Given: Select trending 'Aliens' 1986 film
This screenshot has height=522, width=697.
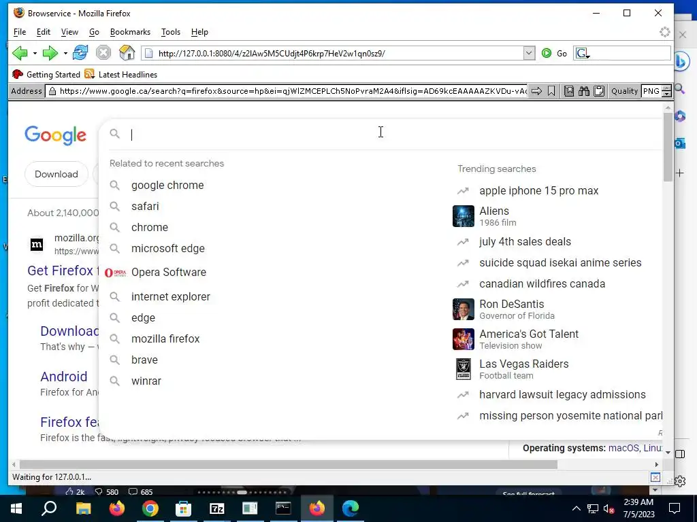Looking at the screenshot, I should tap(494, 216).
